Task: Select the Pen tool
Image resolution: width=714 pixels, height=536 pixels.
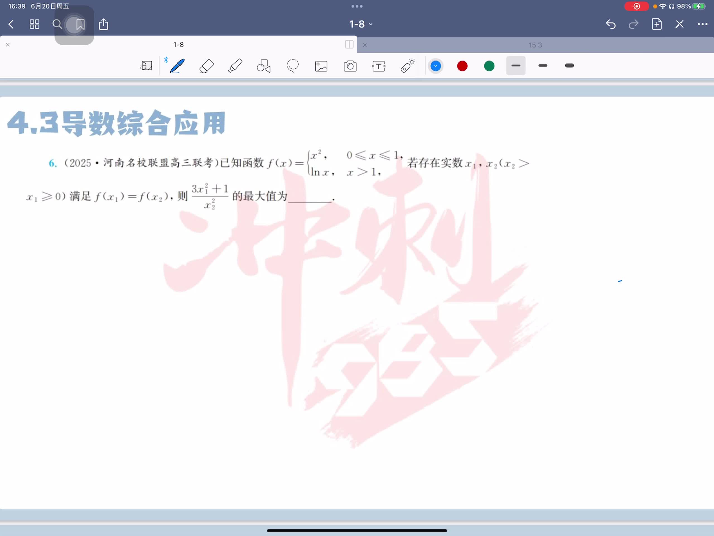Action: (177, 66)
